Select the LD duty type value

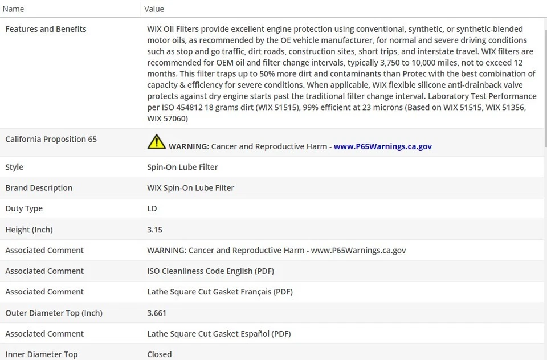[152, 208]
